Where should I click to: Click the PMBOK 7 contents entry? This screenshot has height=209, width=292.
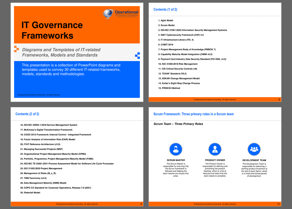point(187,49)
